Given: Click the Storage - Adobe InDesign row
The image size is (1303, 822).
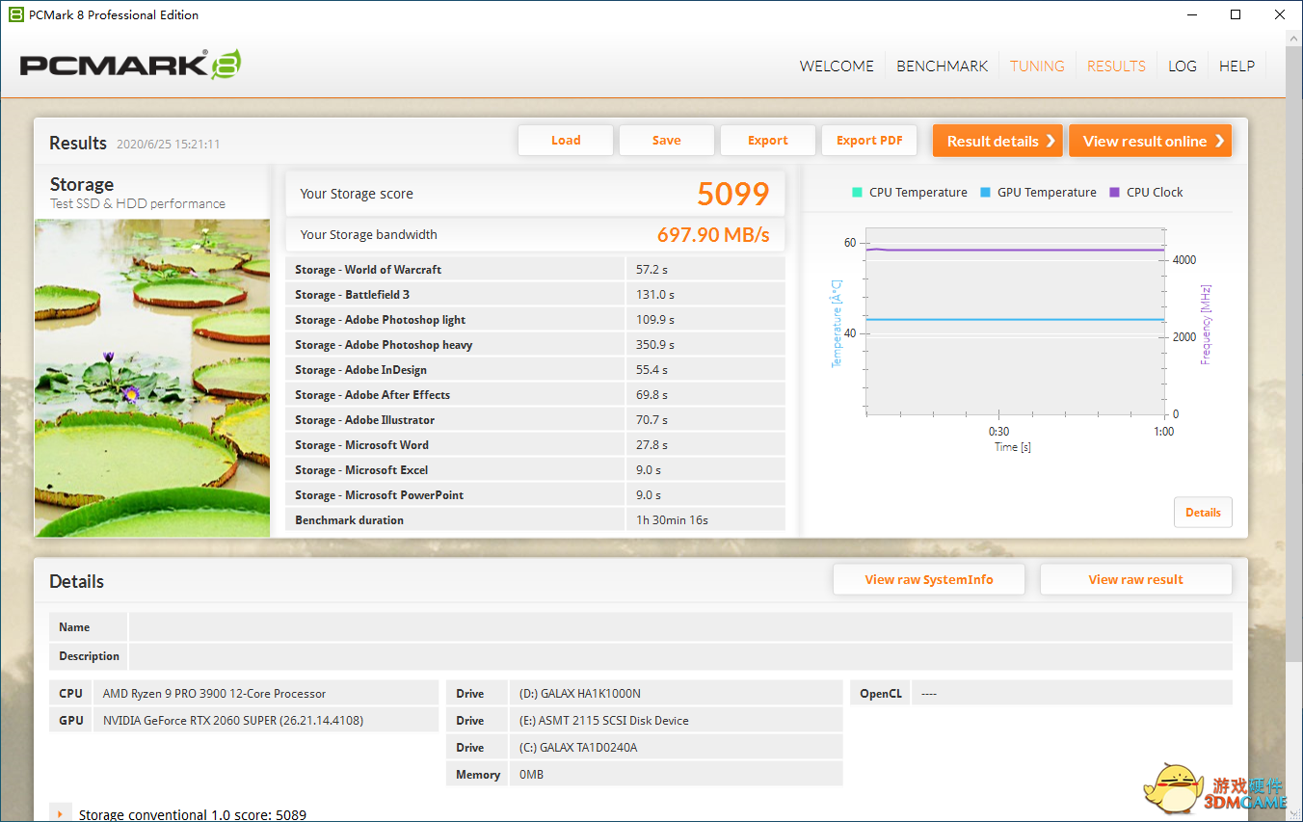Looking at the screenshot, I should pos(536,370).
